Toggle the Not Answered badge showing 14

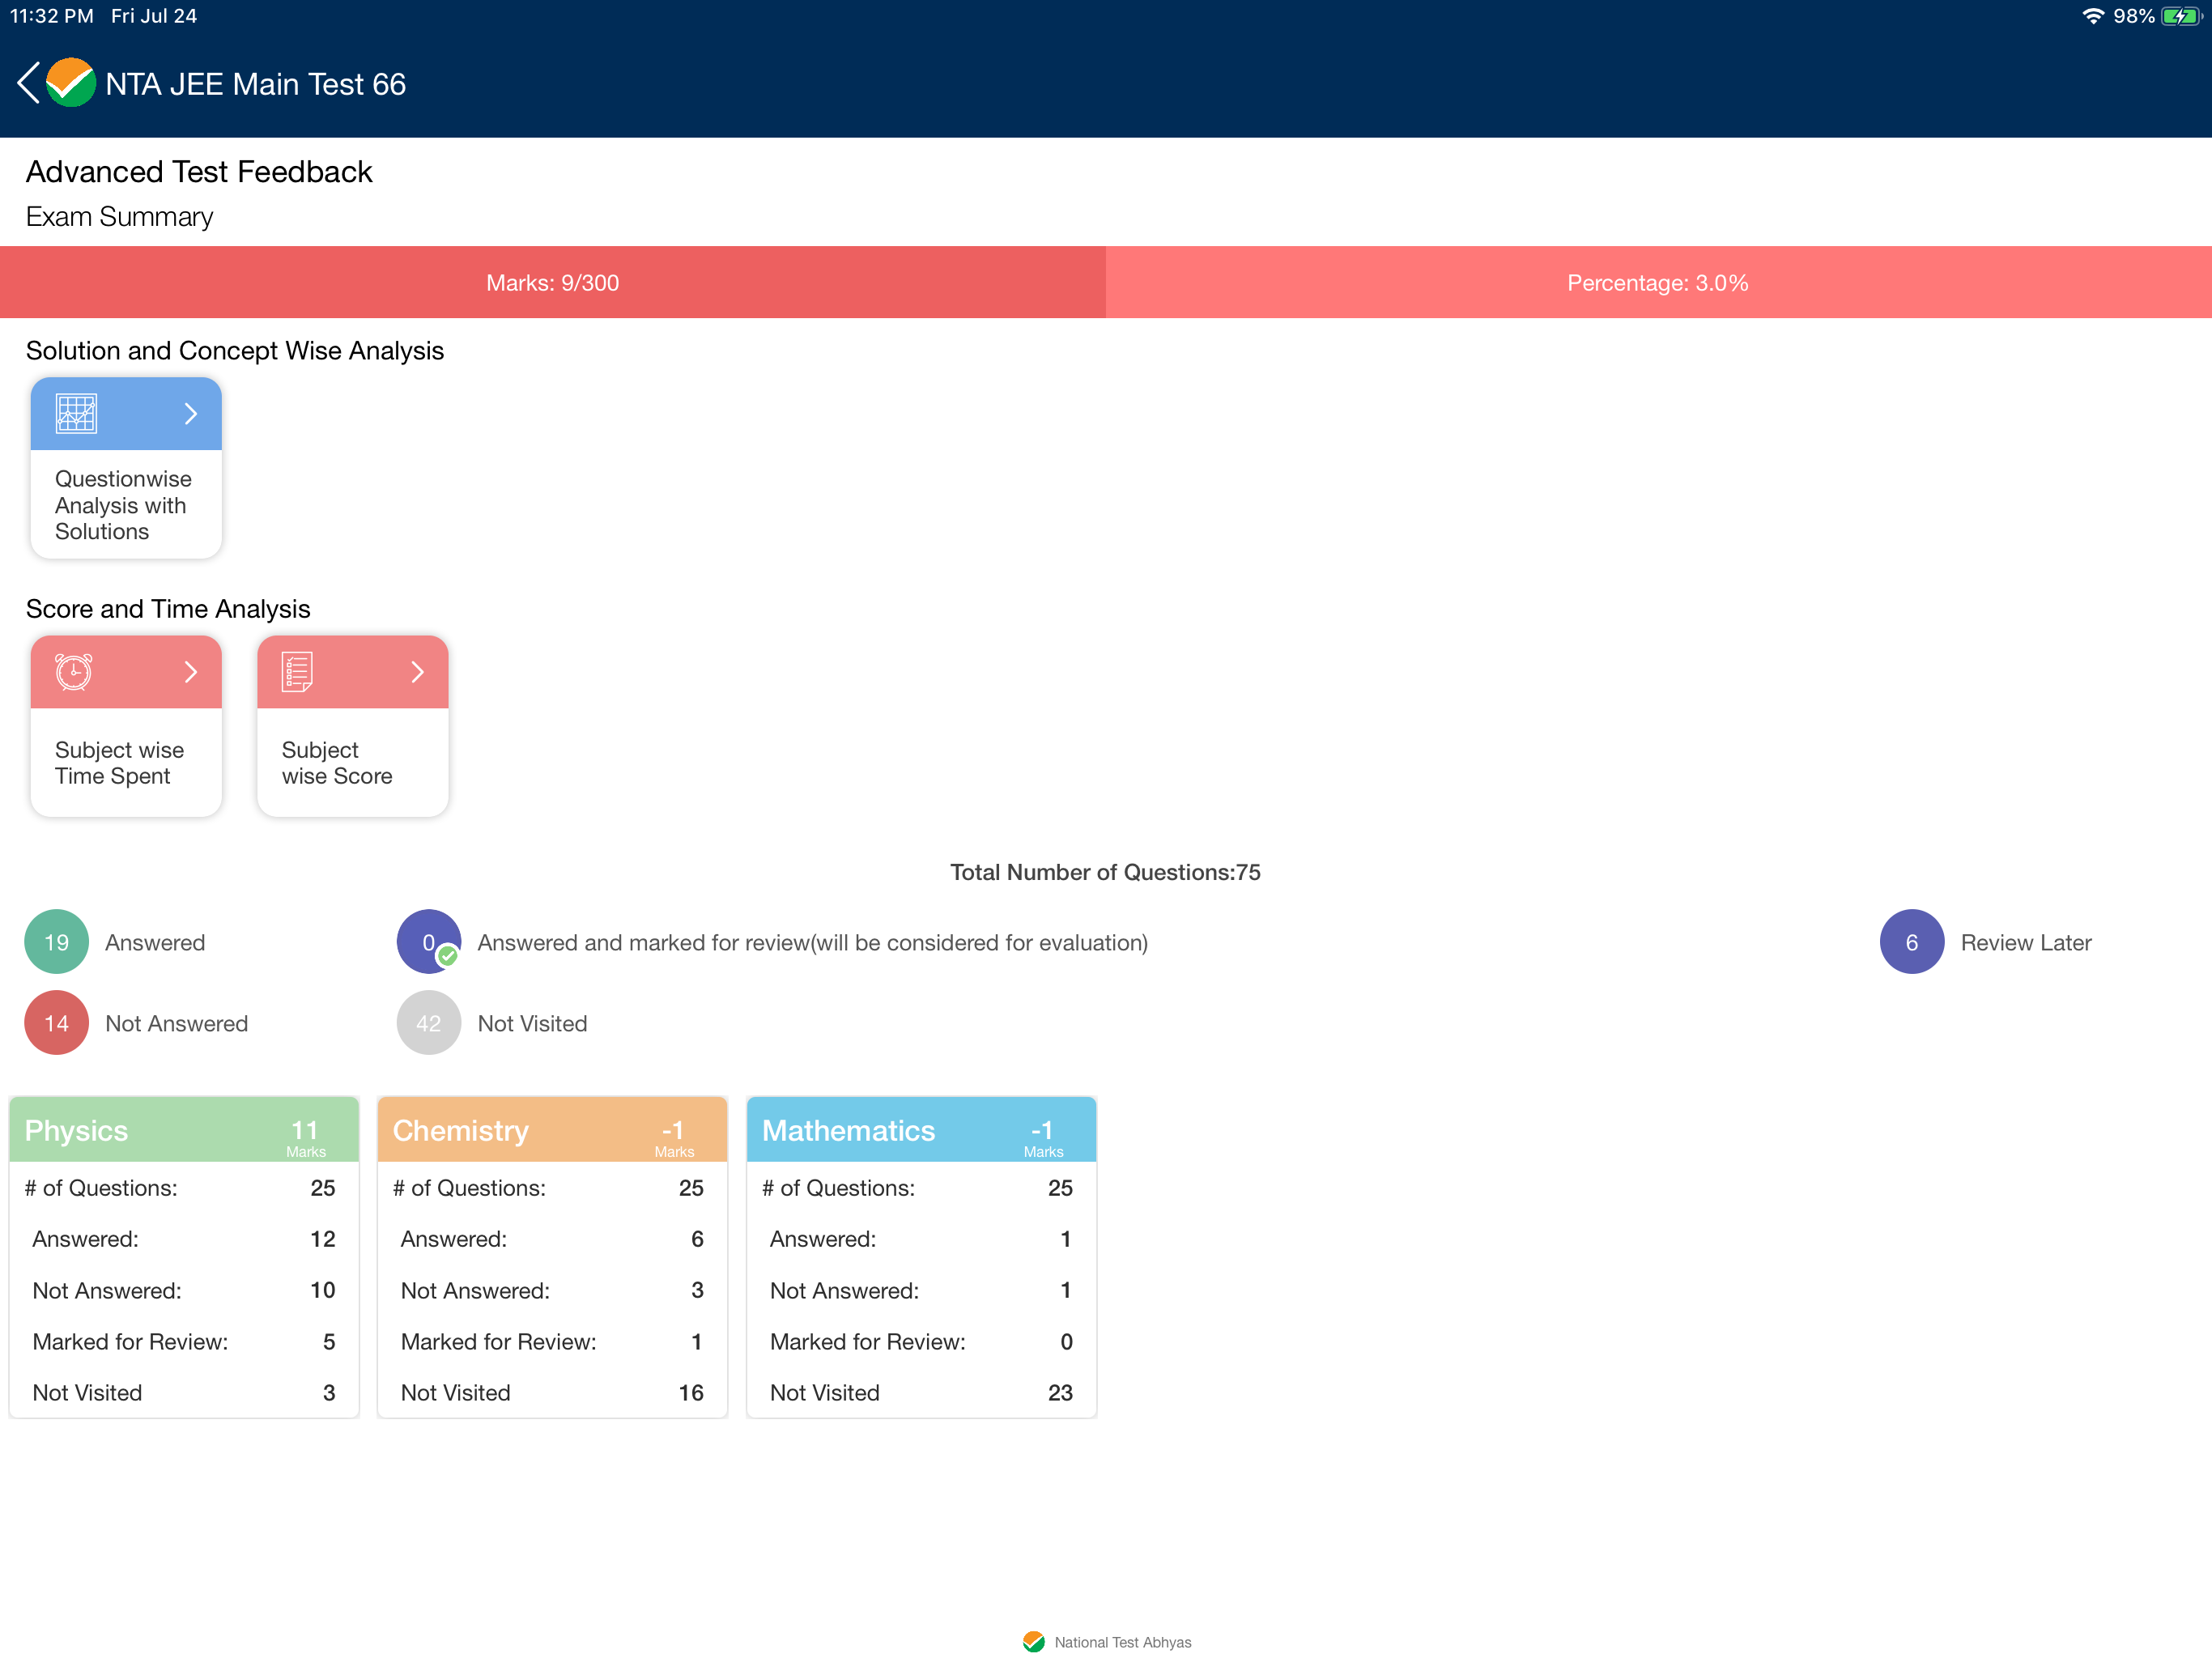click(x=56, y=1022)
